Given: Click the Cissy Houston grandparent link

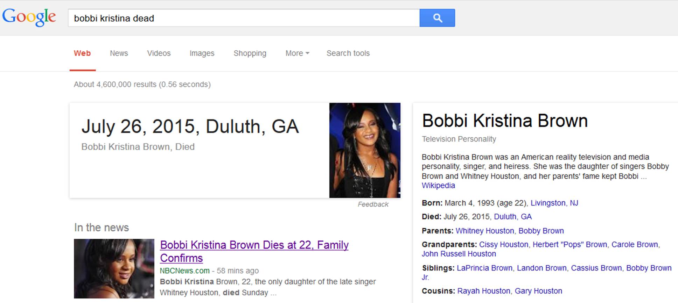Looking at the screenshot, I should point(503,245).
